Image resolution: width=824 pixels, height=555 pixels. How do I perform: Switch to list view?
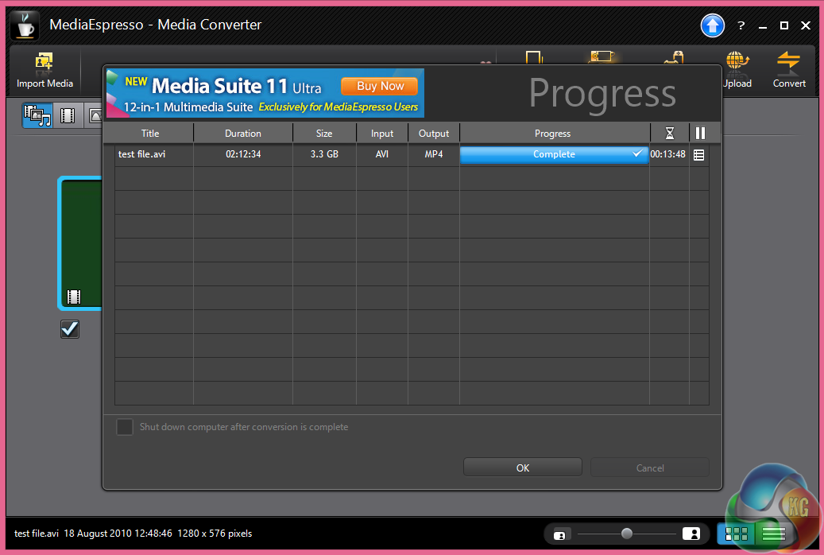point(773,534)
